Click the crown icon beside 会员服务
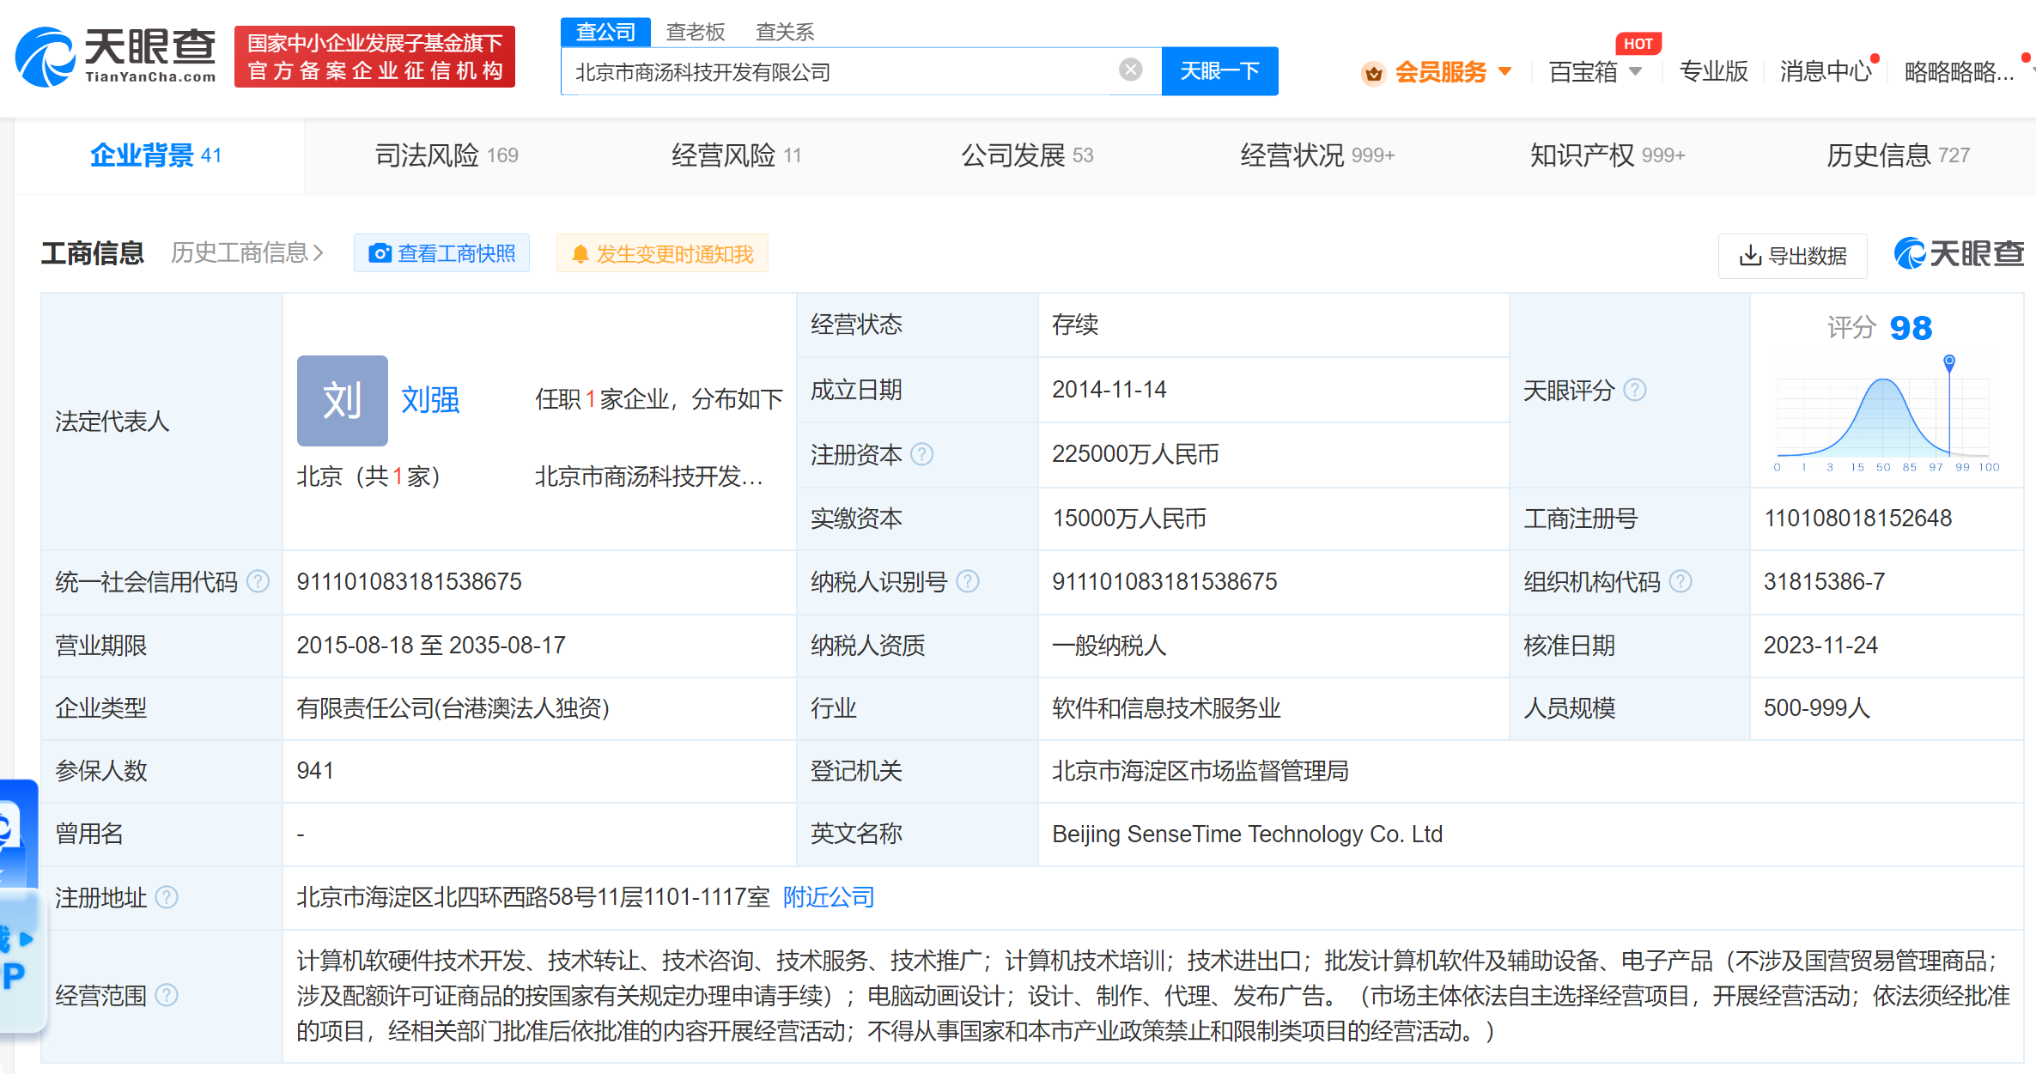2036x1074 pixels. click(x=1373, y=73)
